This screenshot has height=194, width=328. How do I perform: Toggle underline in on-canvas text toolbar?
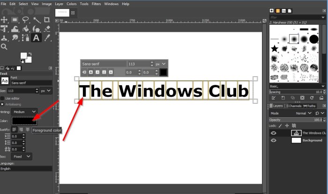coord(104,72)
